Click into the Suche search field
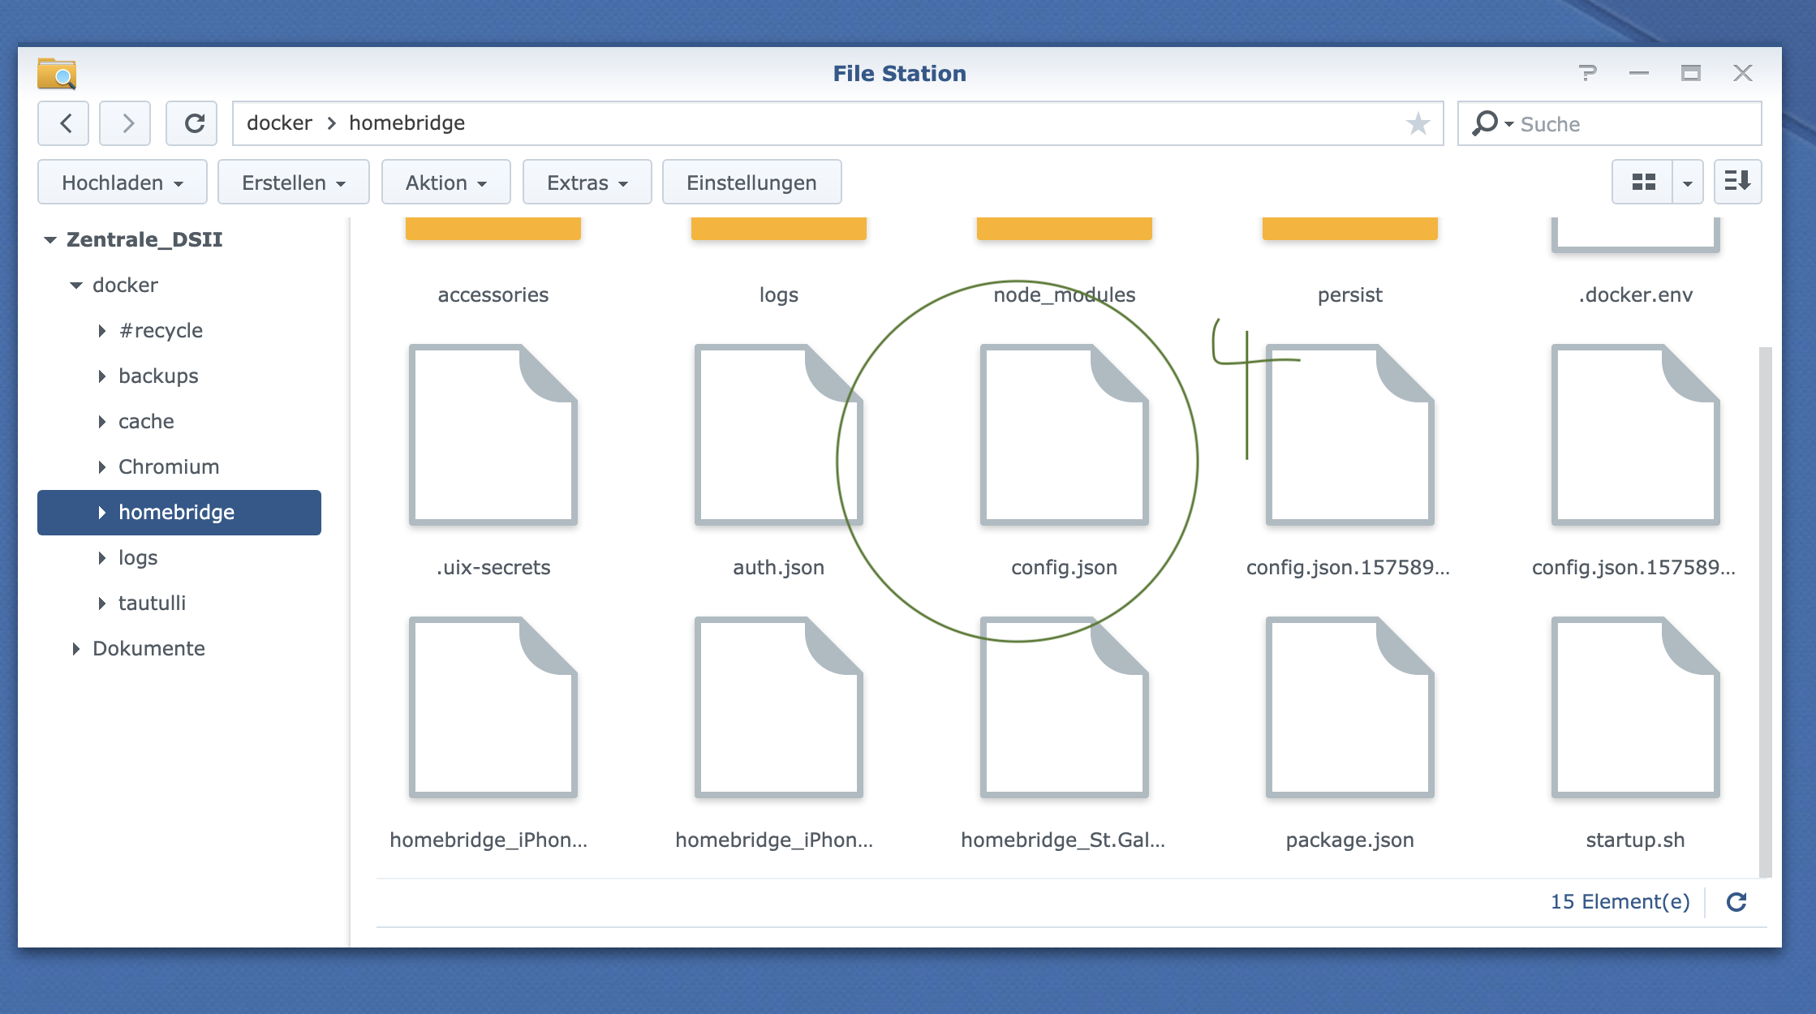The image size is (1816, 1014). 1631,124
